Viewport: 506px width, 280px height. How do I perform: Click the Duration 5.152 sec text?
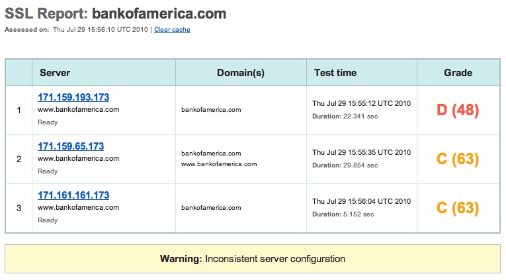(341, 214)
